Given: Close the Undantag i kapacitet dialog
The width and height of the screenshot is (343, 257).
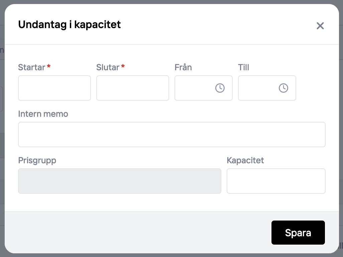Looking at the screenshot, I should 320,26.
